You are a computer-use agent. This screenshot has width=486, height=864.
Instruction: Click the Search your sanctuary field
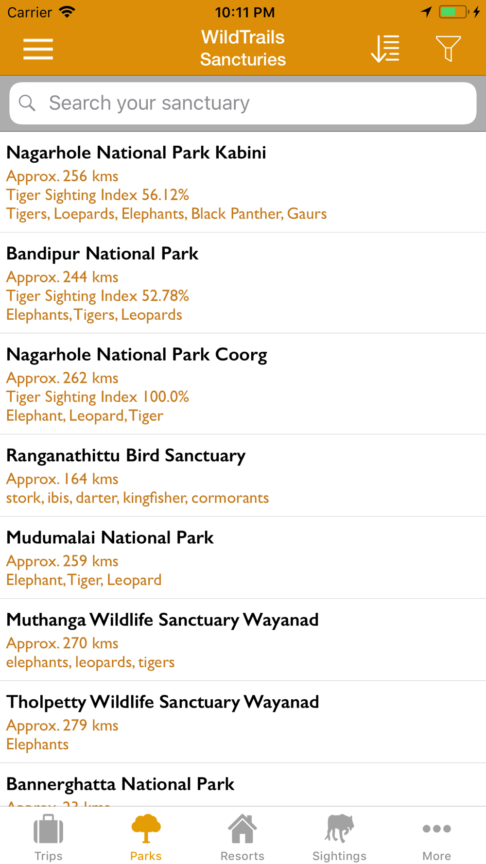[x=253, y=103]
